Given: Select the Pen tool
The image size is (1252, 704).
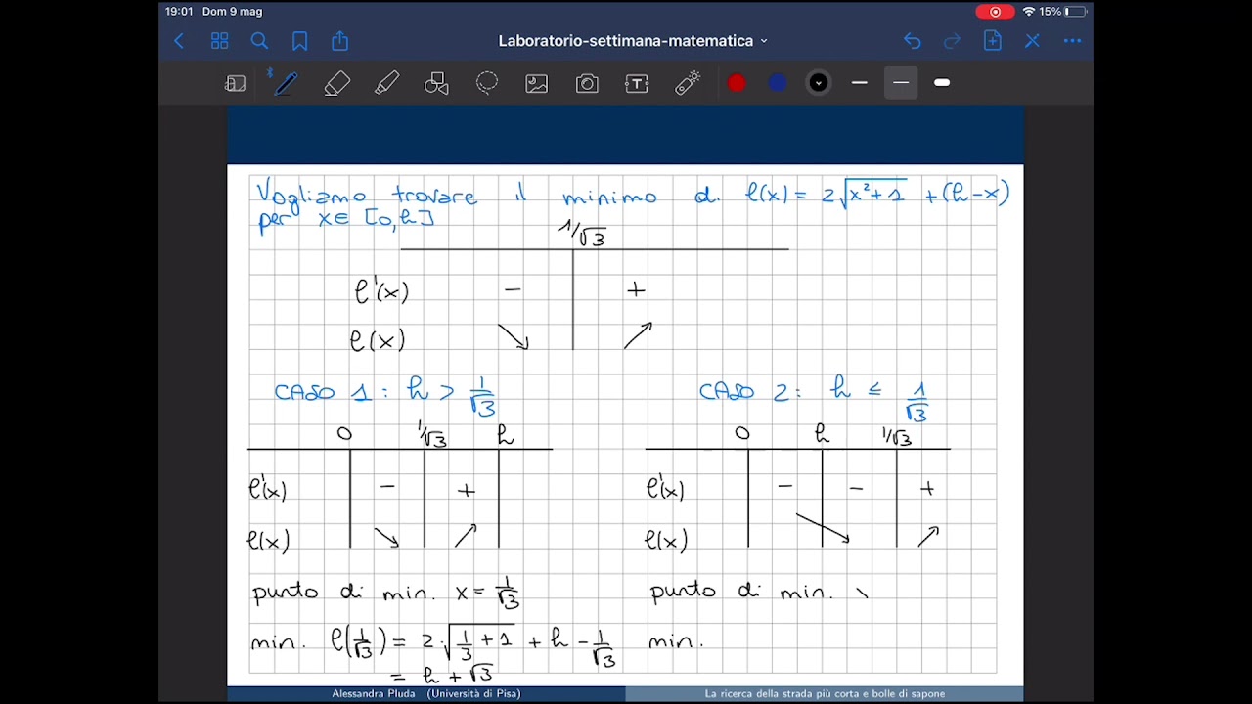Looking at the screenshot, I should 286,84.
